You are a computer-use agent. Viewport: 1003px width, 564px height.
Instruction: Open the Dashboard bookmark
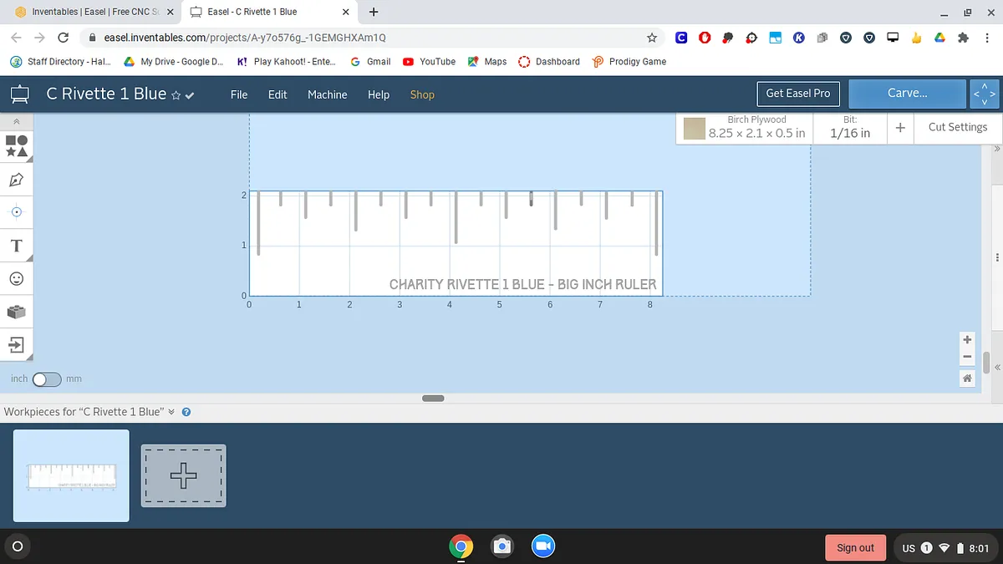click(x=549, y=62)
